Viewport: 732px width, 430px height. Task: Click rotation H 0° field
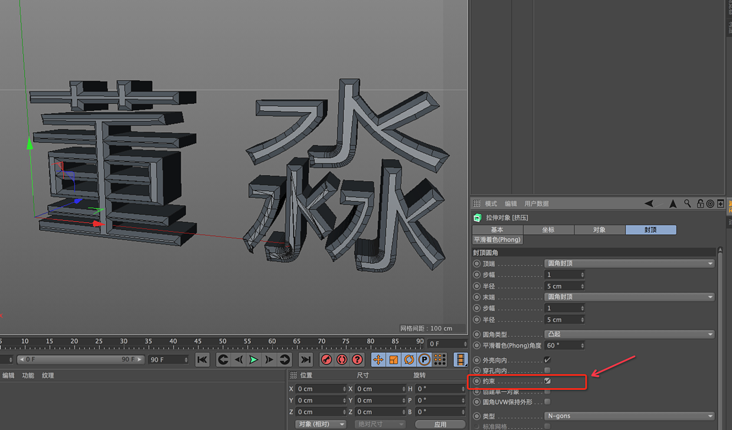tap(440, 389)
